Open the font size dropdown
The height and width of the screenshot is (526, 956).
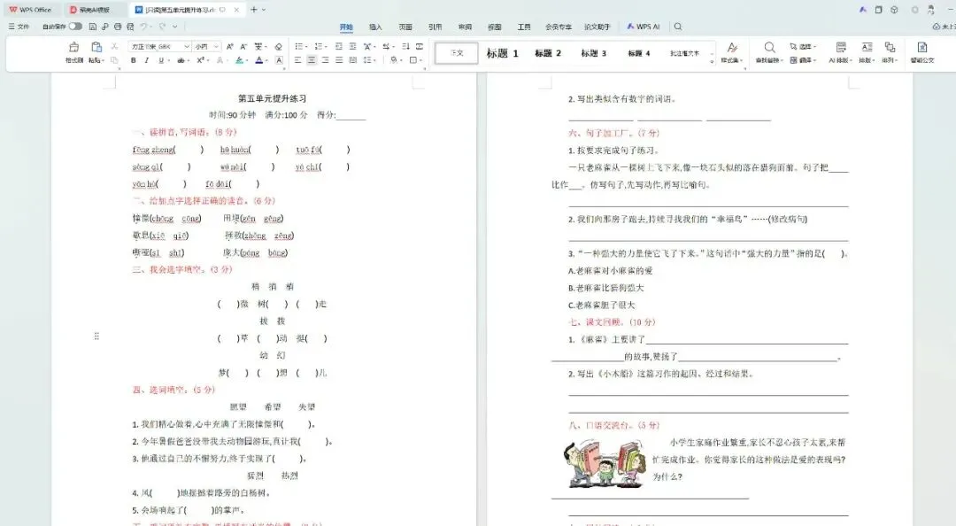217,46
